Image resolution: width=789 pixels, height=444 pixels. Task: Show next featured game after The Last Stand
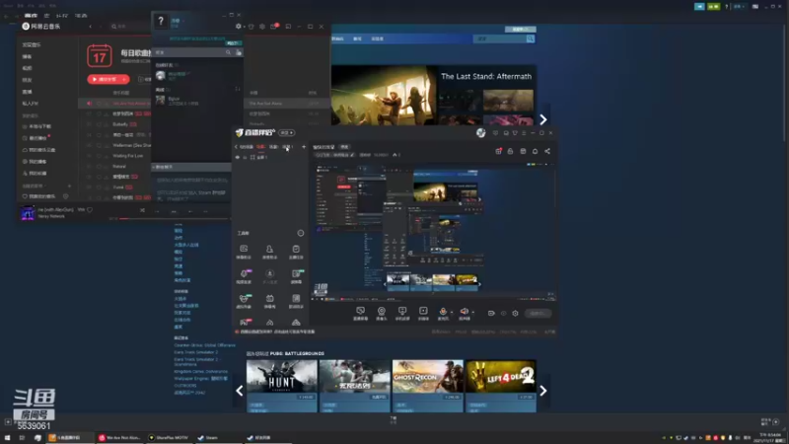coord(543,119)
